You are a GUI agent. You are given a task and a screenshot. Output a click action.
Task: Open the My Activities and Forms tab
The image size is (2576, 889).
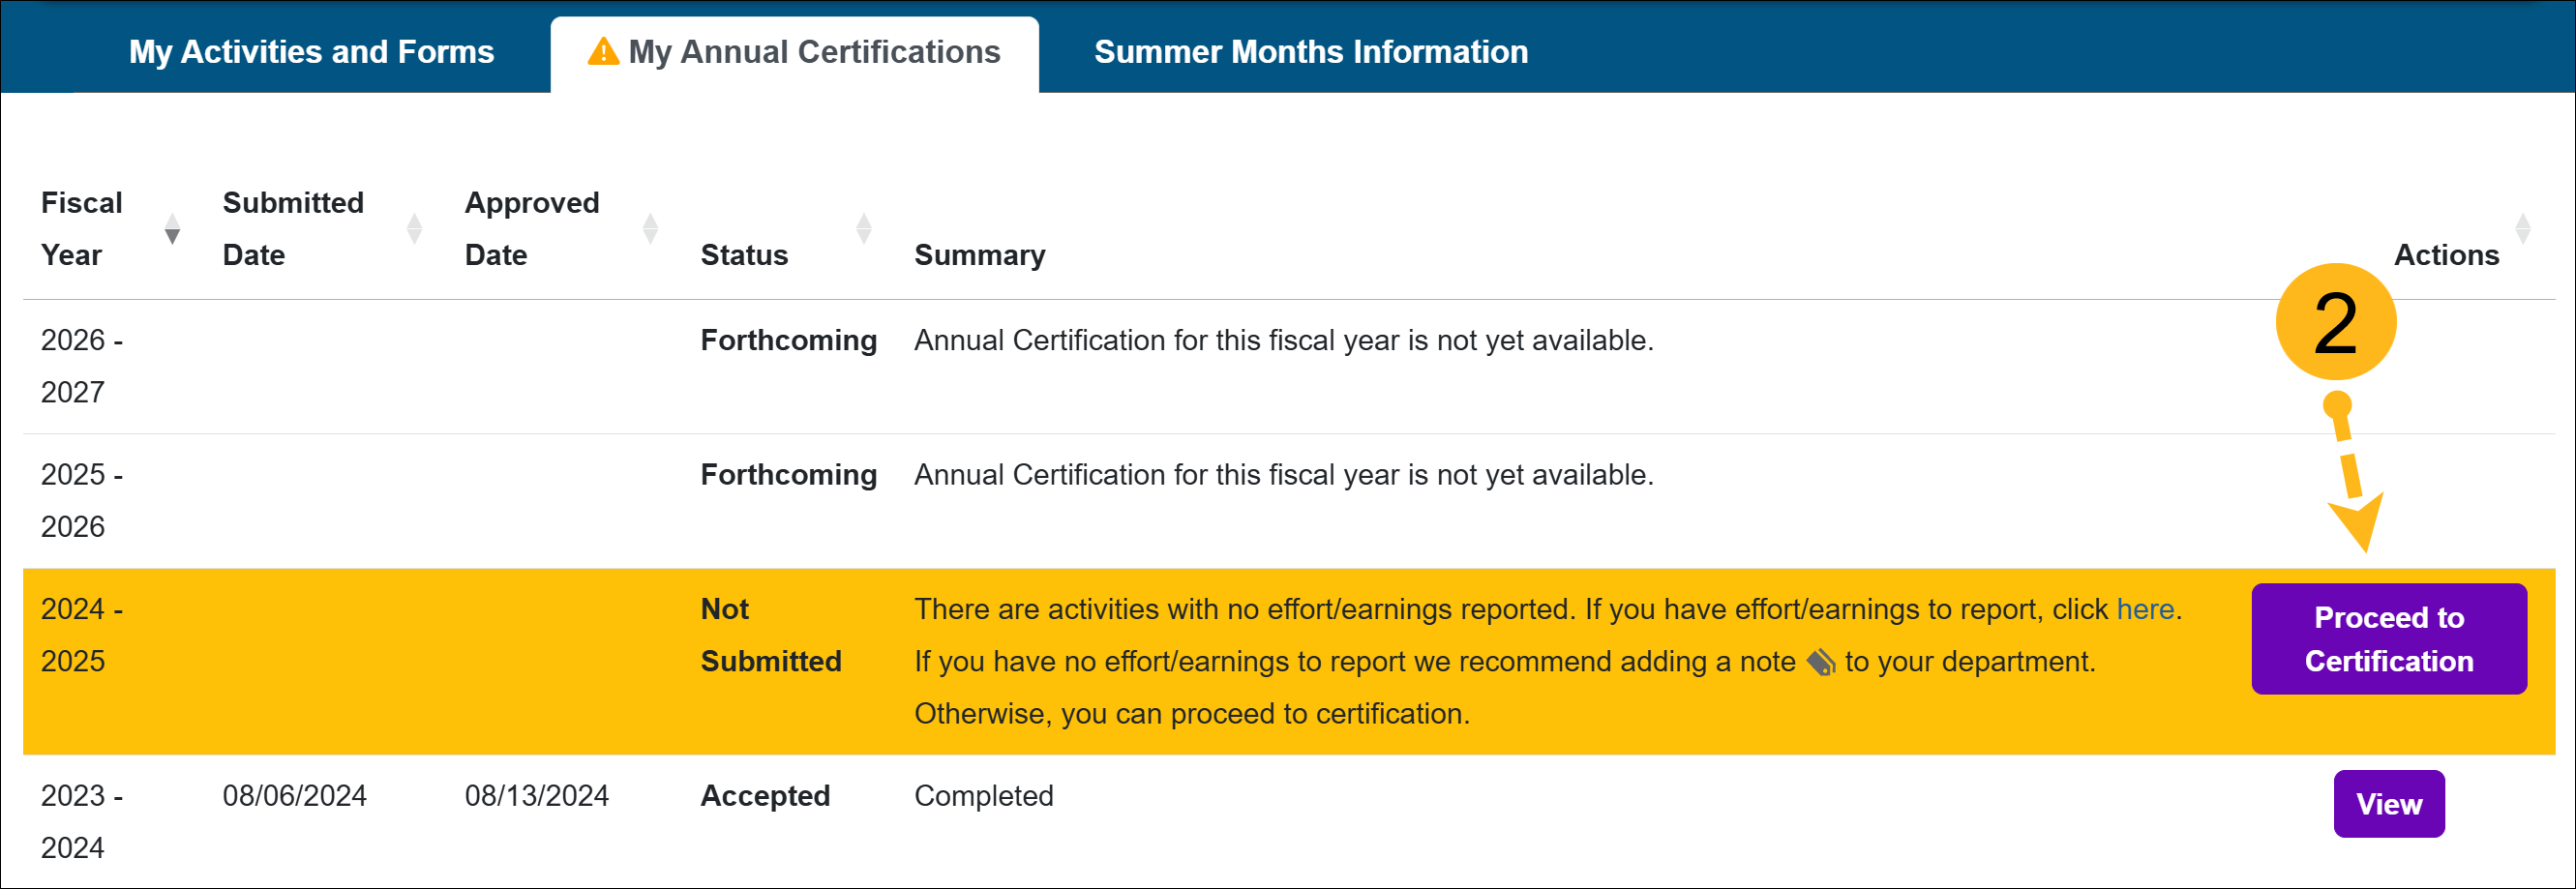point(311,52)
